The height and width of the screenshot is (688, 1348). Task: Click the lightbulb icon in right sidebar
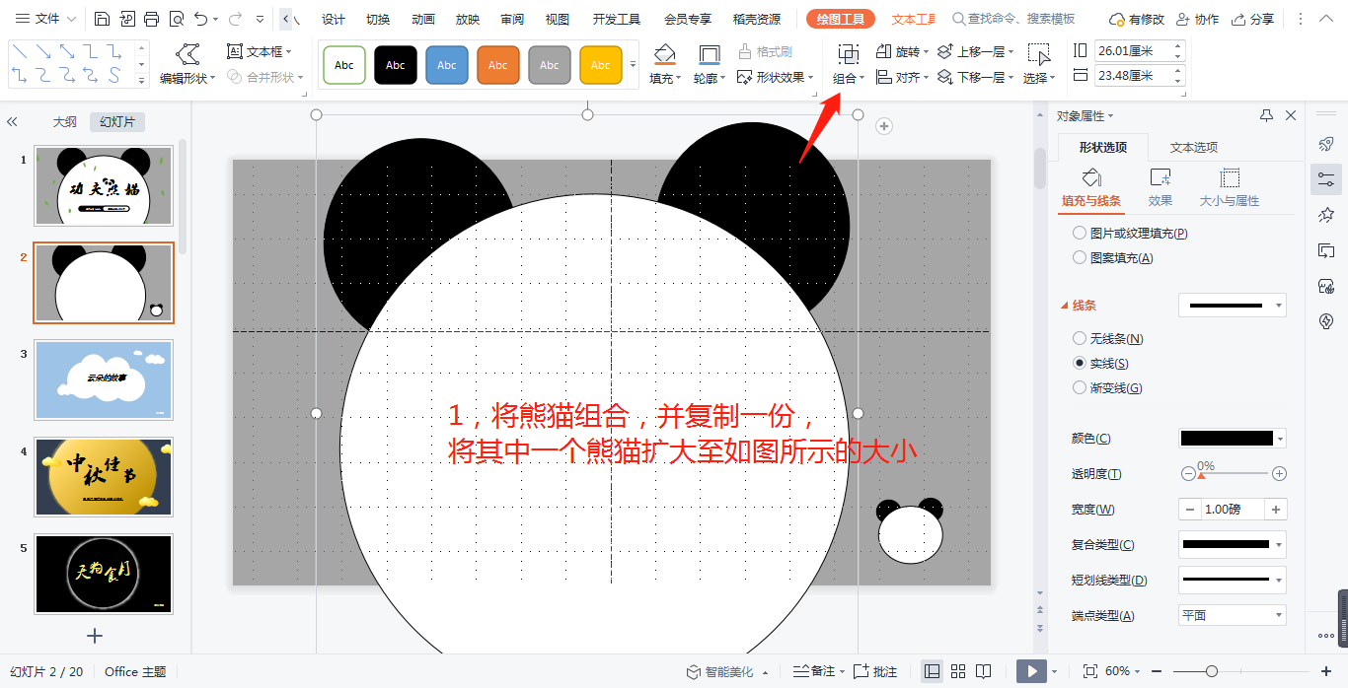click(1326, 321)
